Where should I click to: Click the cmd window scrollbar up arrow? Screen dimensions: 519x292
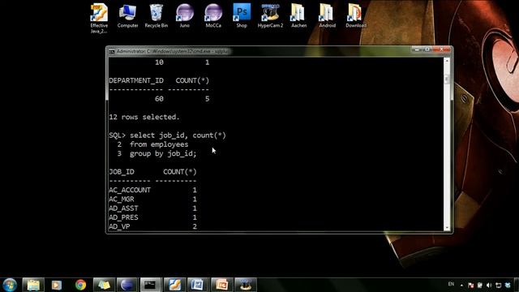click(447, 61)
